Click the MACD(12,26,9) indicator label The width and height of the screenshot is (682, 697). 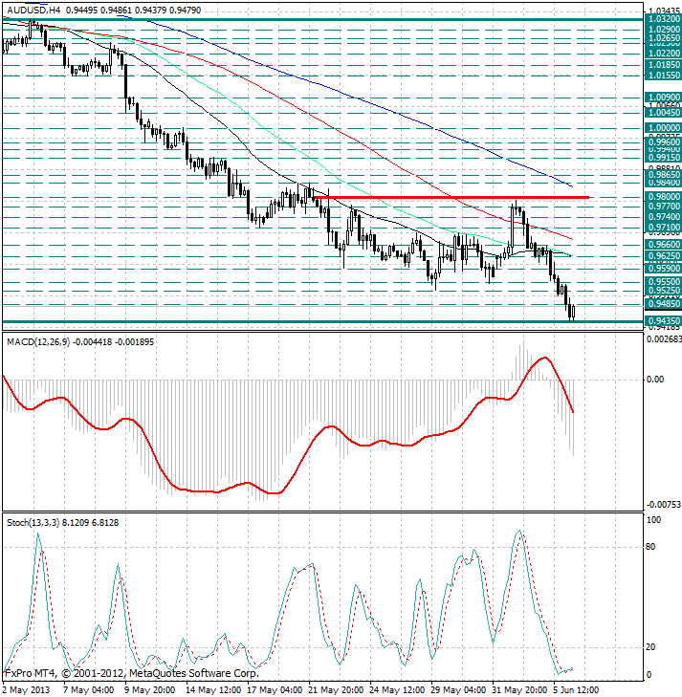point(38,342)
